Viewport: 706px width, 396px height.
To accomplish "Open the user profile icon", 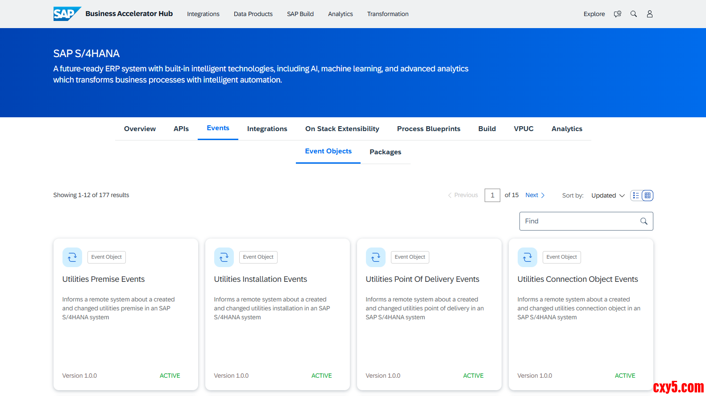I will pyautogui.click(x=649, y=14).
